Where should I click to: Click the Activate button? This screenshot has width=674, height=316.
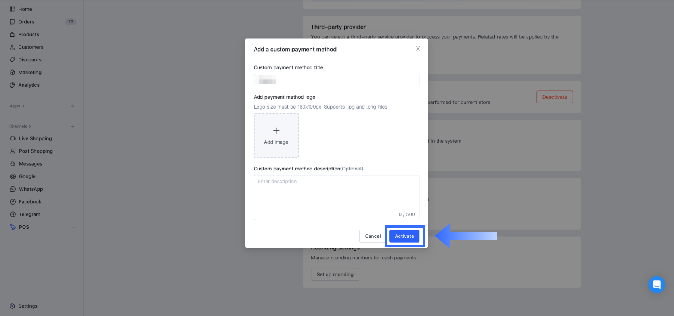click(x=404, y=236)
